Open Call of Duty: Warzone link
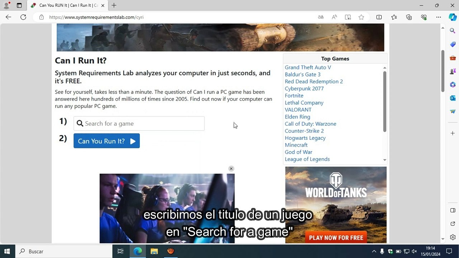The height and width of the screenshot is (258, 459). pos(311,124)
